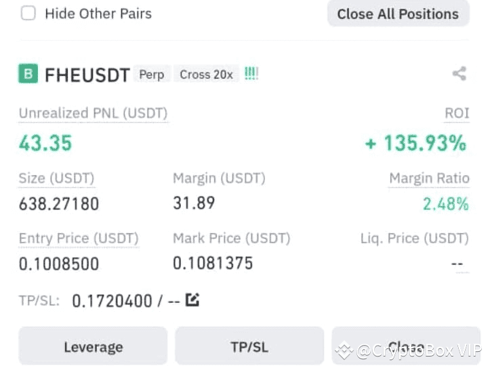488x366 pixels.
Task: Click the green B buy-side badge
Action: 28,74
